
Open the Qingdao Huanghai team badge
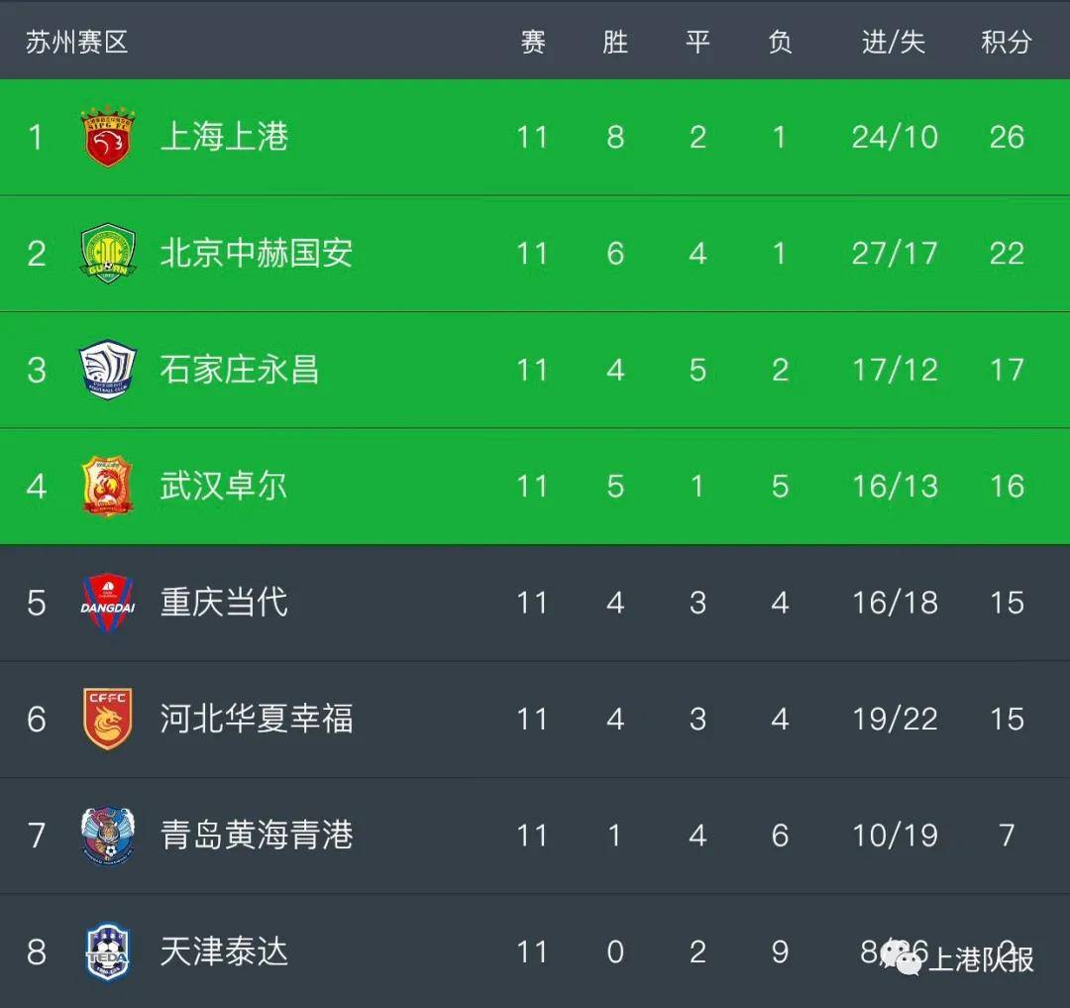(108, 836)
